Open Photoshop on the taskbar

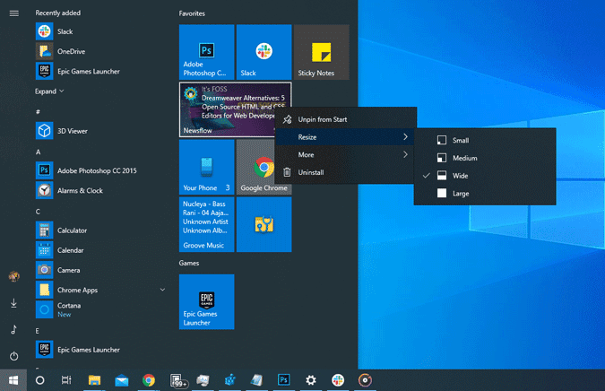click(x=283, y=380)
